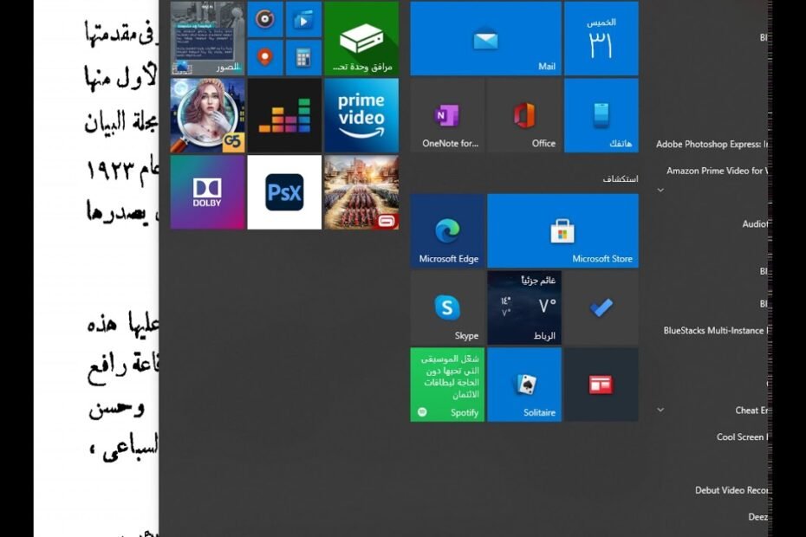This screenshot has width=806, height=537.
Task: Launch the Prime Video tile
Action: click(361, 115)
